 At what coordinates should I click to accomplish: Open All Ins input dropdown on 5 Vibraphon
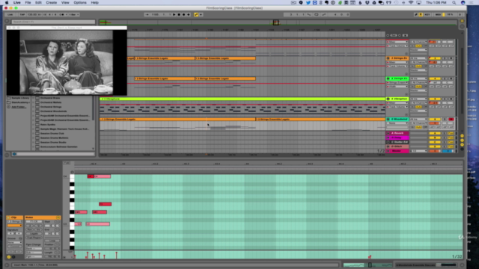pyautogui.click(x=418, y=99)
